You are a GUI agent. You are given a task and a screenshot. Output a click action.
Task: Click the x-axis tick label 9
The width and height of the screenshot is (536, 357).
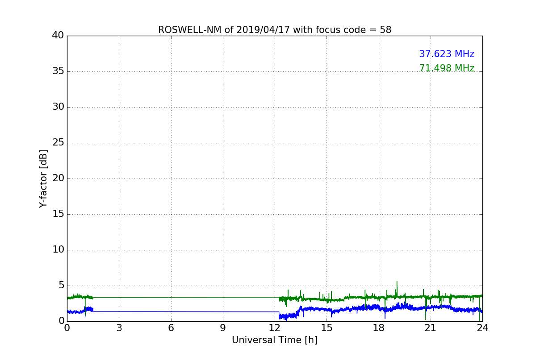click(x=223, y=328)
